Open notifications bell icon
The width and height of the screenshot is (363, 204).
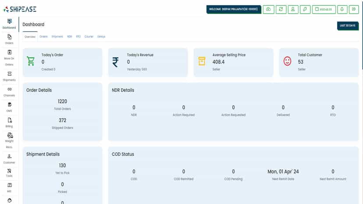[342, 10]
